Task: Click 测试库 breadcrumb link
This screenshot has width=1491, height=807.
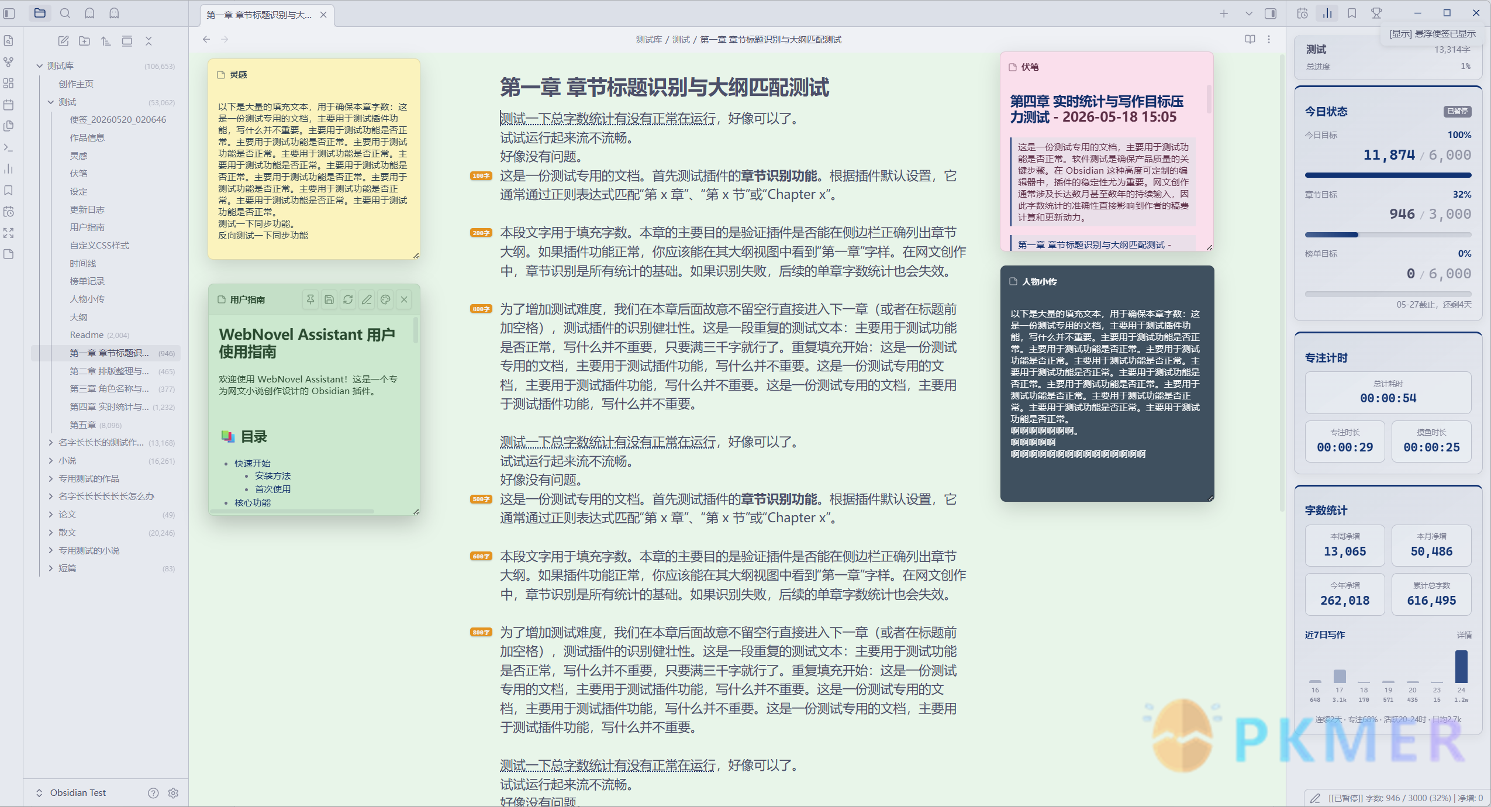Action: pyautogui.click(x=649, y=39)
